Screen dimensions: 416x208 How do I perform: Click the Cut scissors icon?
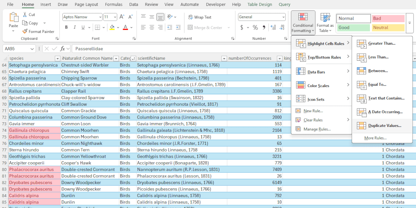(25, 15)
